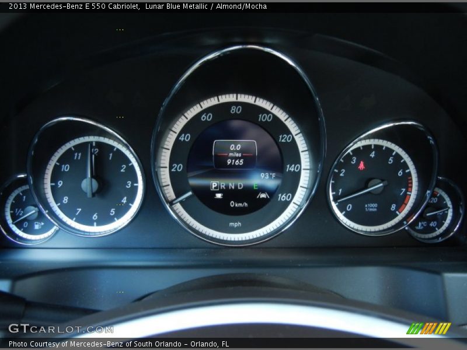Click the D gear letter
The height and width of the screenshot is (350, 467).
click(x=241, y=186)
